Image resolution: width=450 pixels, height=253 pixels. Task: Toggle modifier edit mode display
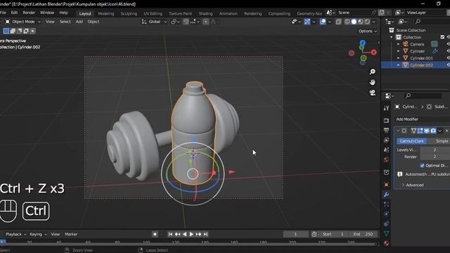[420, 131]
